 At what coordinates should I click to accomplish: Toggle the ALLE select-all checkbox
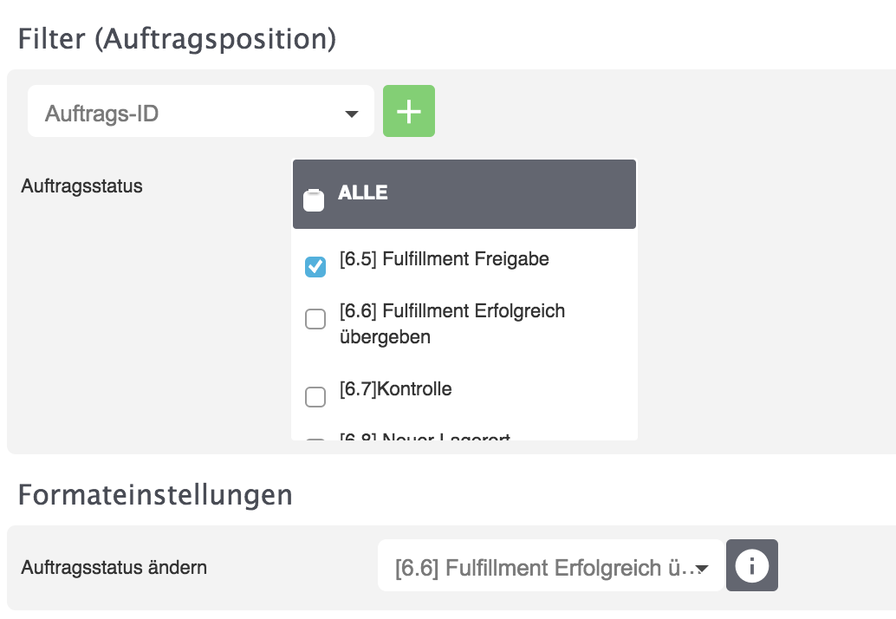(x=314, y=199)
